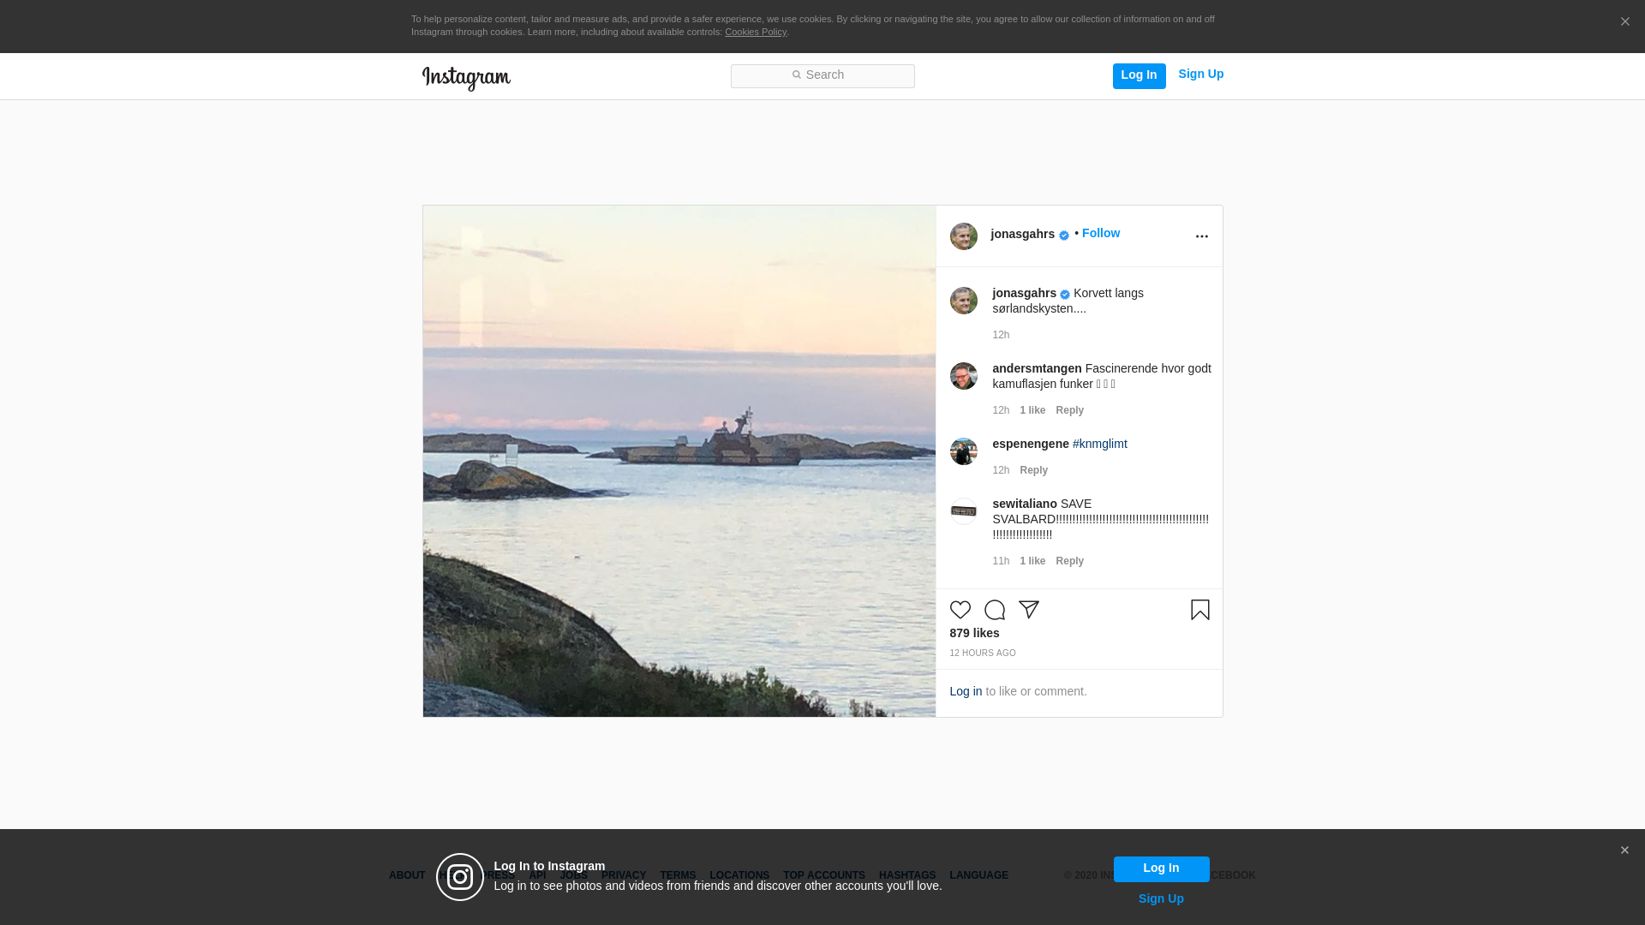
Task: Click the Log In button in header
Action: 1139,75
